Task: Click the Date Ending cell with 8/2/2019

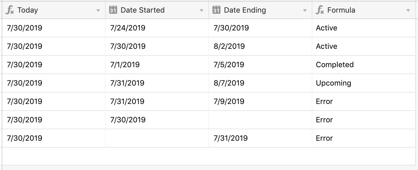Action: (260, 46)
